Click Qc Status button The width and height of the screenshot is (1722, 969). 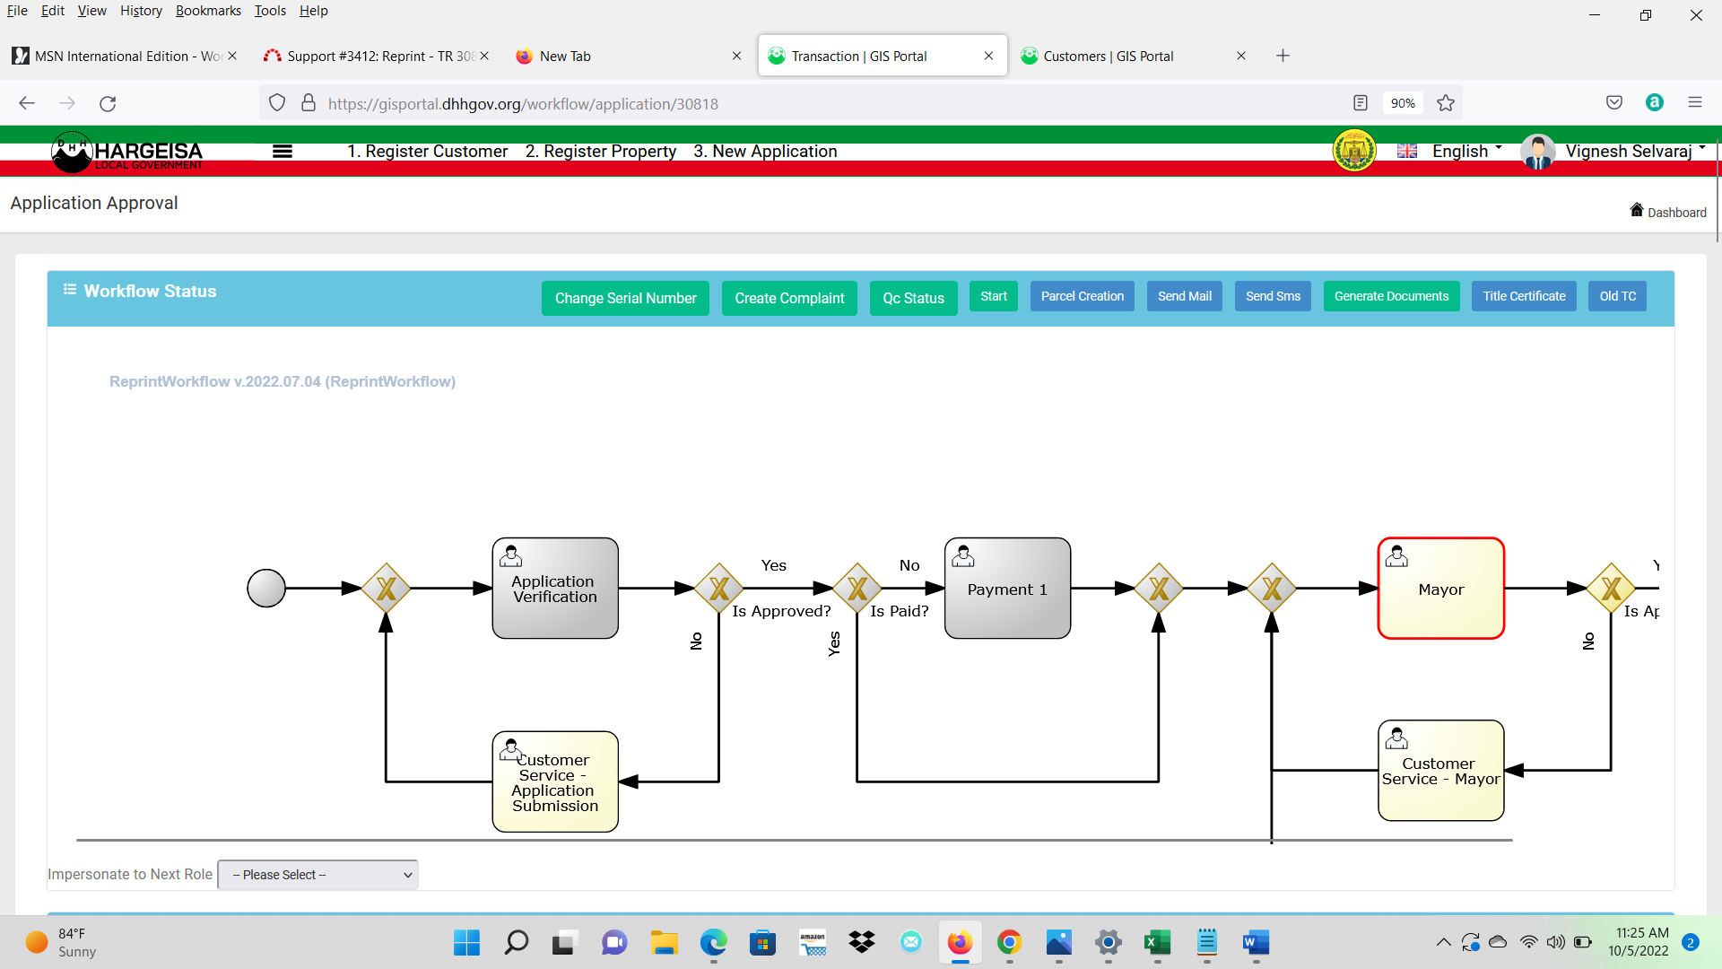pos(913,298)
